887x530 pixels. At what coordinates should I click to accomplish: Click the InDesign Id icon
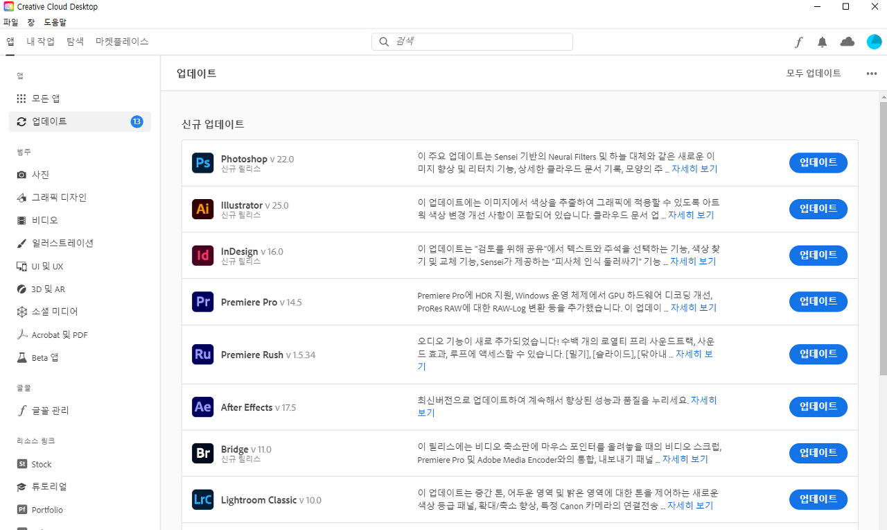[203, 255]
